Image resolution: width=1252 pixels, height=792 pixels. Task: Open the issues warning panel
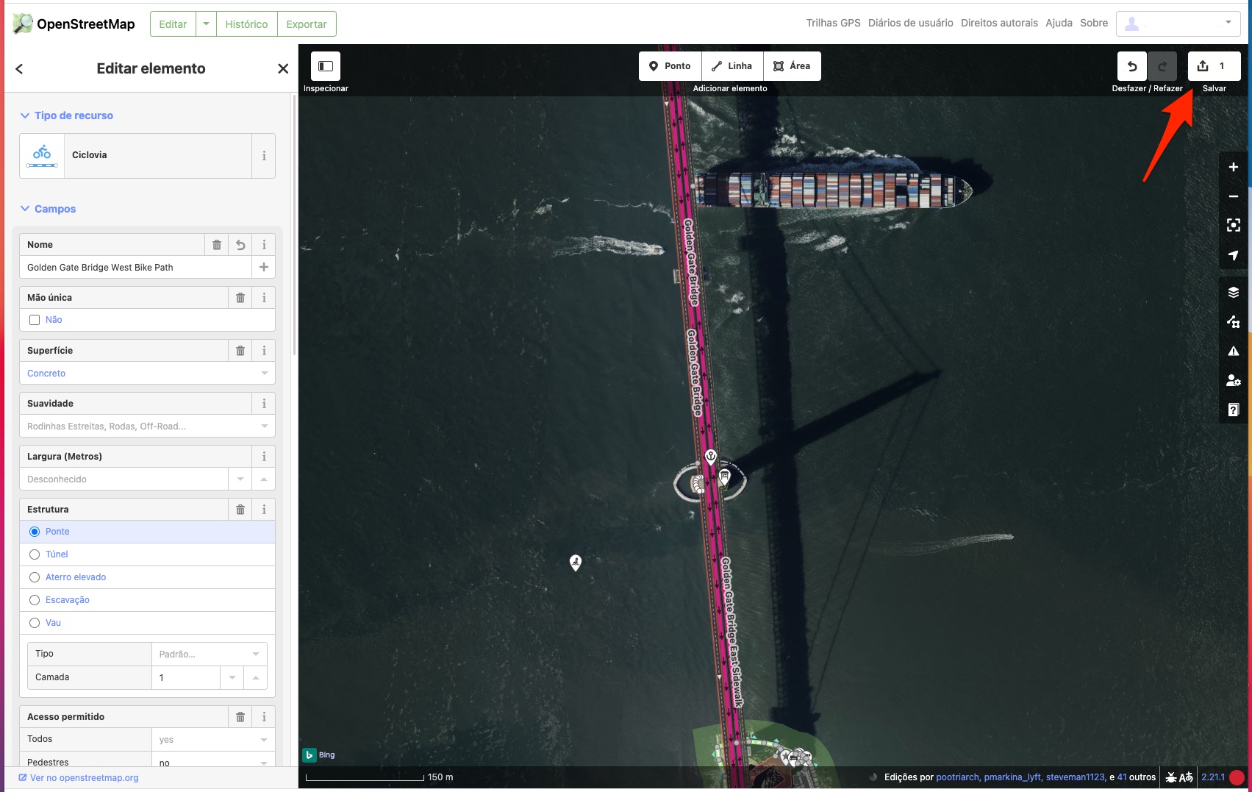point(1234,351)
